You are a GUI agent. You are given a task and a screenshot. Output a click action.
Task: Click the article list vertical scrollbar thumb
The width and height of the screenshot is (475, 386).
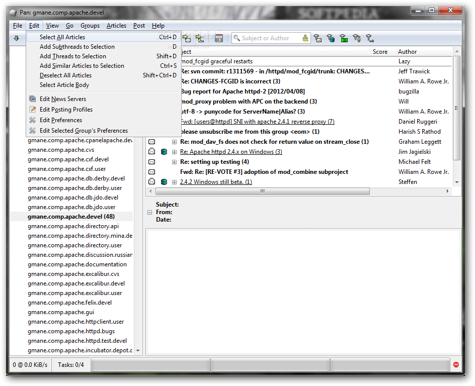(457, 108)
